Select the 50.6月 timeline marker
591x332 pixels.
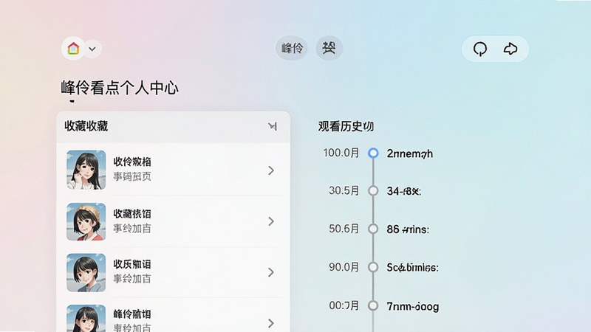click(x=373, y=229)
